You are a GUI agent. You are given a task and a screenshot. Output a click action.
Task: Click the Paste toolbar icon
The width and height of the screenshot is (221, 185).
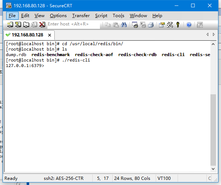(x=116, y=25)
